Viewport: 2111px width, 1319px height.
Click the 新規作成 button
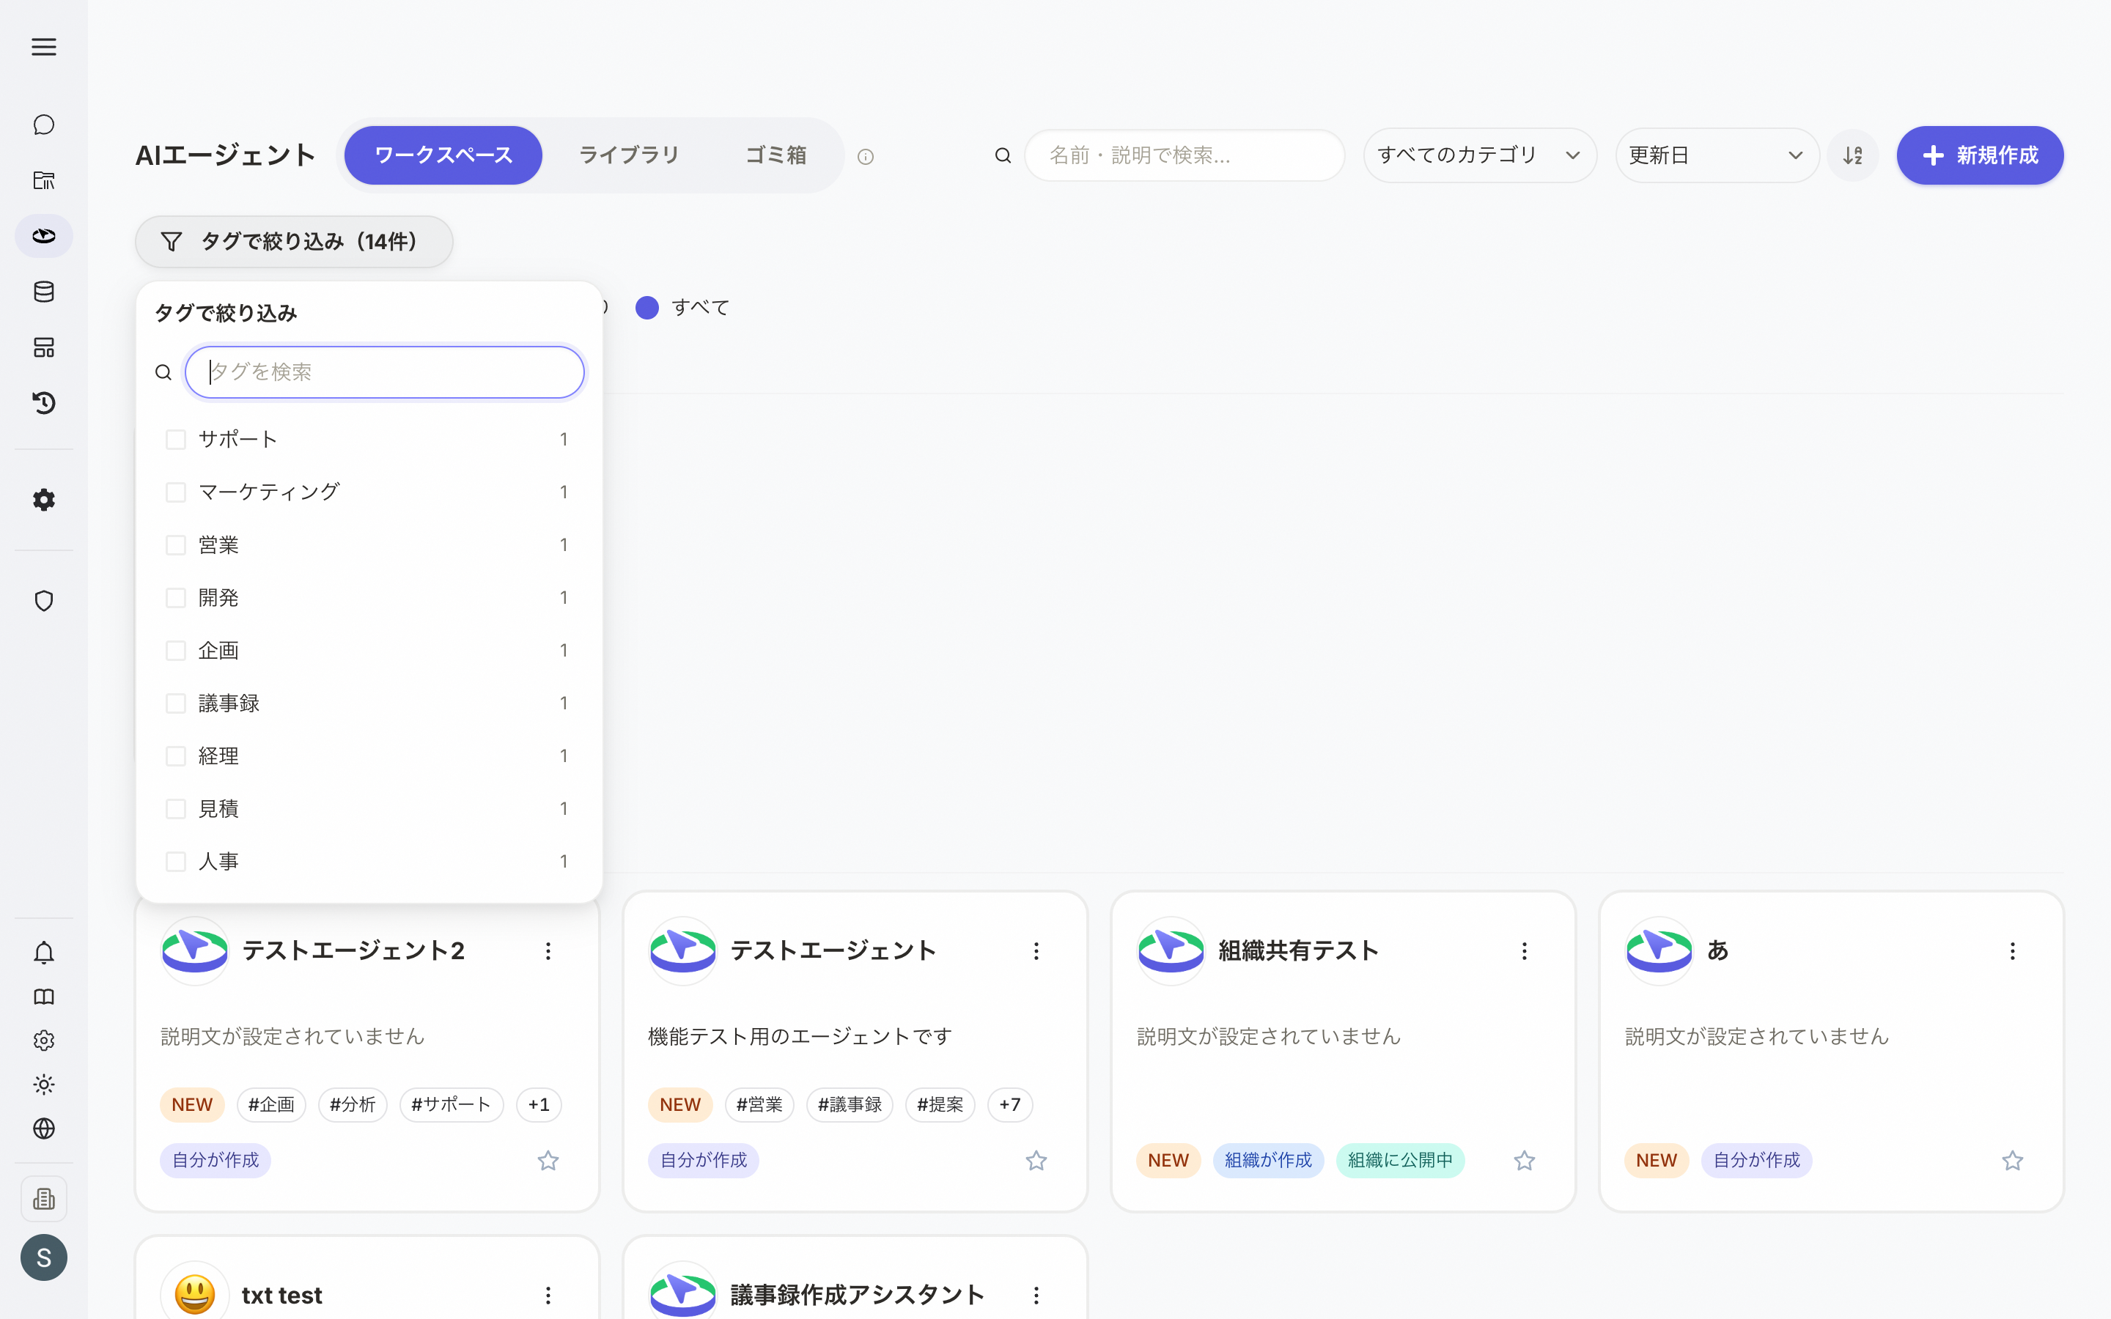(x=1980, y=155)
